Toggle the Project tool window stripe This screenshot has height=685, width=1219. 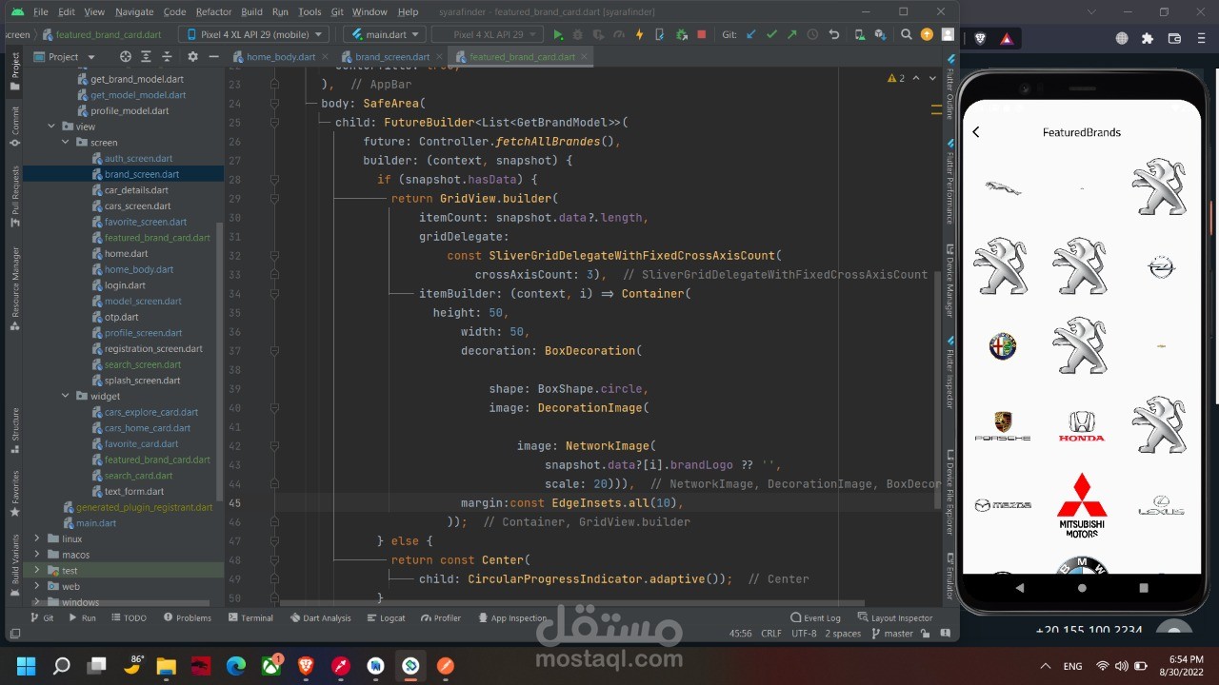click(14, 71)
